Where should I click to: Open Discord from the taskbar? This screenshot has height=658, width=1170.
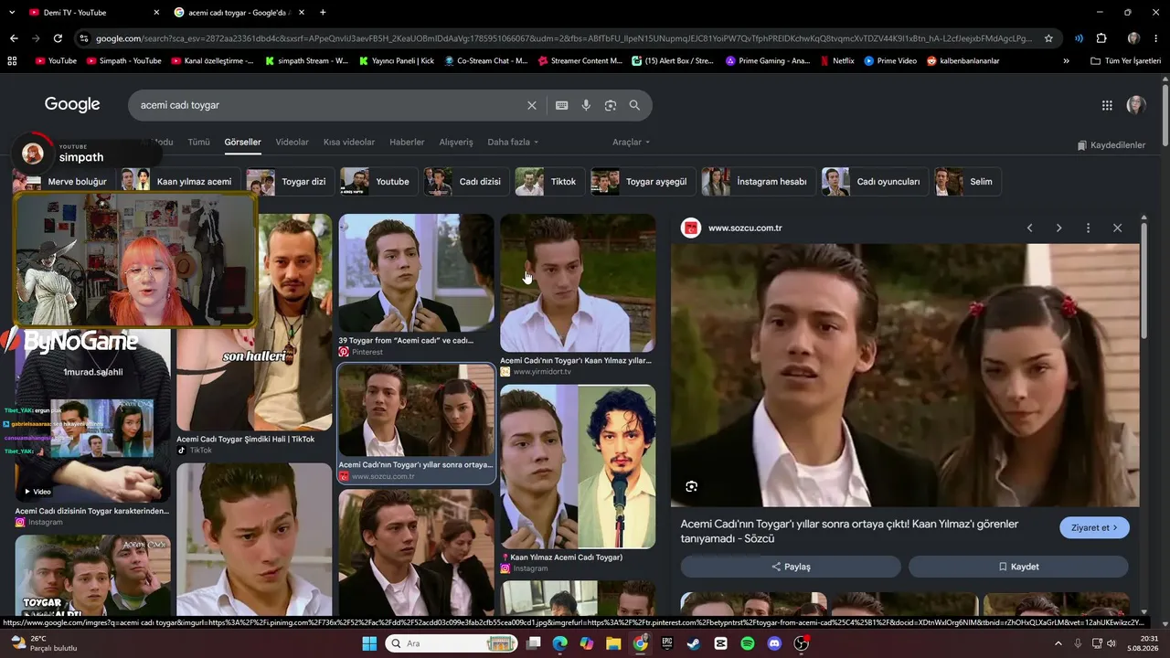click(774, 643)
